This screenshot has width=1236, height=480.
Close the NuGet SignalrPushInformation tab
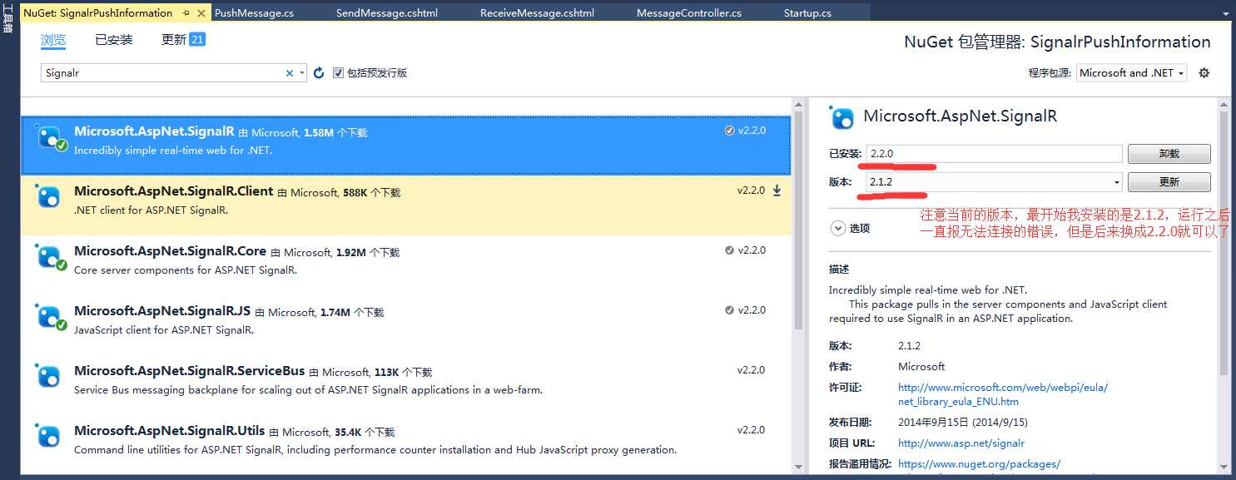(203, 13)
